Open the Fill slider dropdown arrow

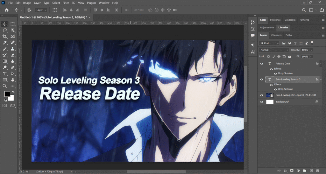pyautogui.click(x=311, y=57)
